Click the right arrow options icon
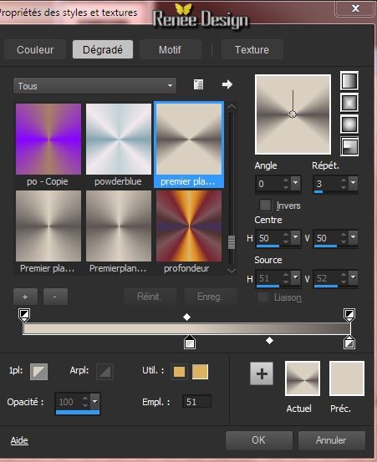Screen dimensions: 377x462 click(227, 84)
